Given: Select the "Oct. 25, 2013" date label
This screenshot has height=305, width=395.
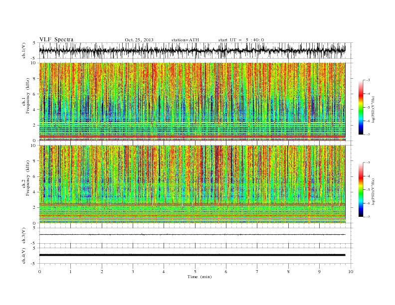Looking at the screenshot, I should click(139, 40).
